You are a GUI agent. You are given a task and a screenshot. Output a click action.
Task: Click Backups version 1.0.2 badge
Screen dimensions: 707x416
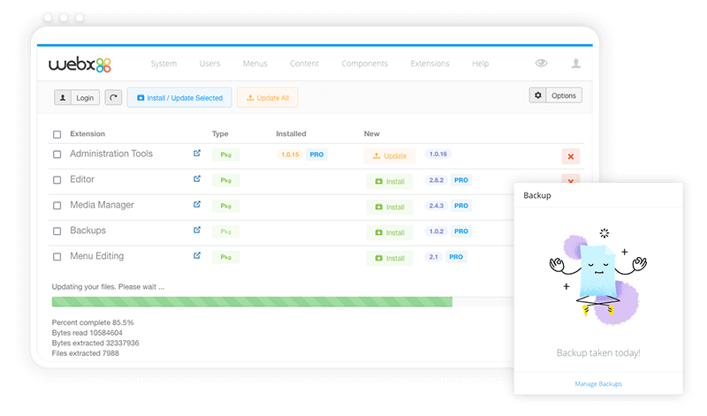pyautogui.click(x=436, y=231)
